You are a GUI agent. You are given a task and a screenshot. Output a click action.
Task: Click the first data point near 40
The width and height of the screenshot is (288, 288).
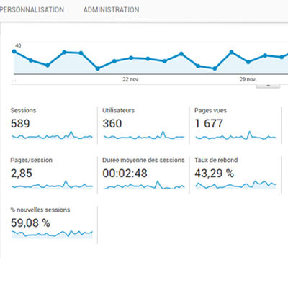tap(14, 51)
